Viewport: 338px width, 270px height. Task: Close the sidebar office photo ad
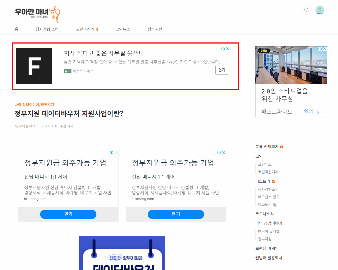tap(325, 49)
